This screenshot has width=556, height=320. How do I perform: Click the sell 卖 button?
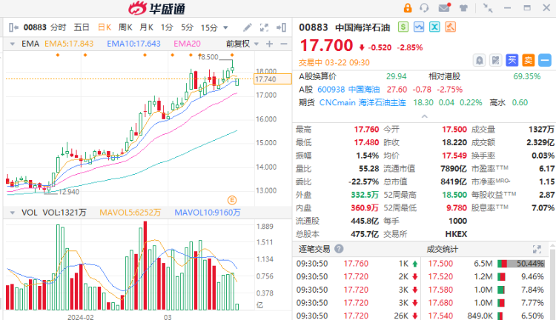point(529,60)
